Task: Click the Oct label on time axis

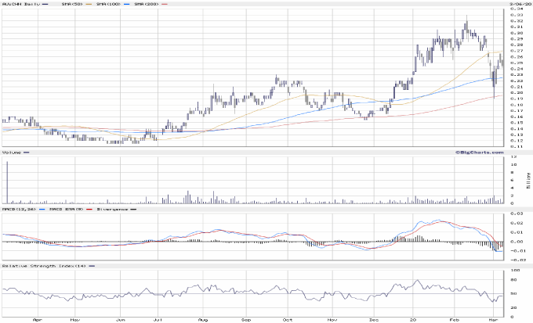Action: pyautogui.click(x=287, y=319)
